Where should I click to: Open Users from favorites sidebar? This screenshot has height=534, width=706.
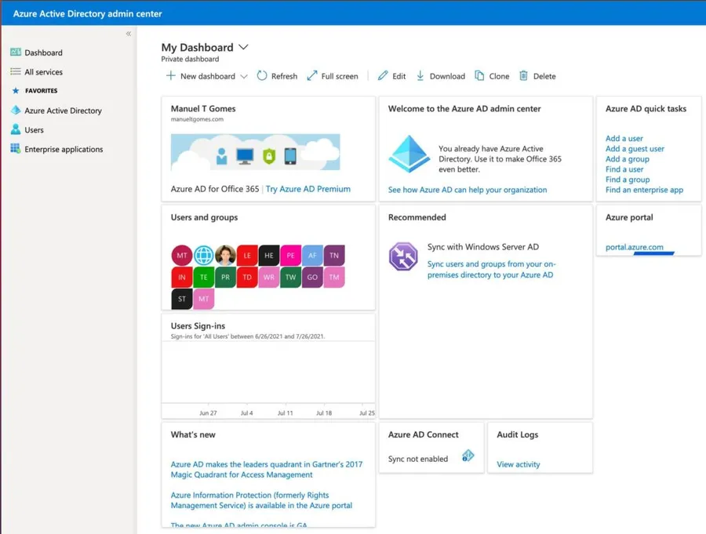[x=34, y=130]
